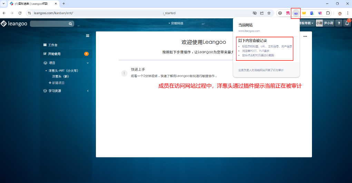Image resolution: width=352 pixels, height=183 pixels.
Task: Click 以下内容会被记录 heading in popup
Action: pyautogui.click(x=253, y=41)
